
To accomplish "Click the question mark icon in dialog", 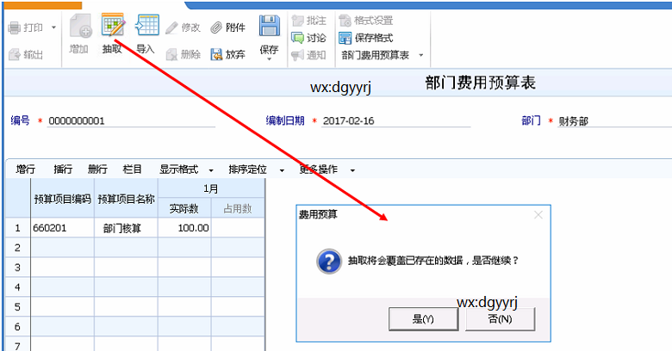I will click(329, 262).
